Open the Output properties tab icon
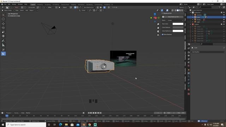This screenshot has height=127, width=226. [189, 56]
